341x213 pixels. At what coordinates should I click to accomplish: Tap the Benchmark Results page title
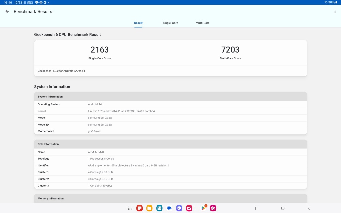(33, 11)
